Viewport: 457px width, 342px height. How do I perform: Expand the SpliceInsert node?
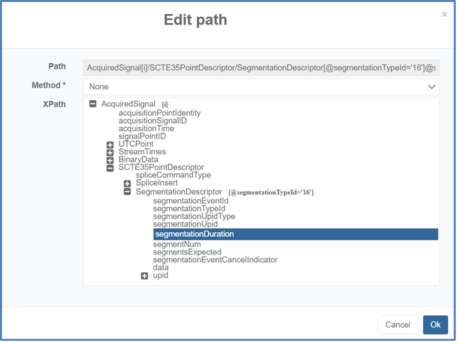click(128, 183)
